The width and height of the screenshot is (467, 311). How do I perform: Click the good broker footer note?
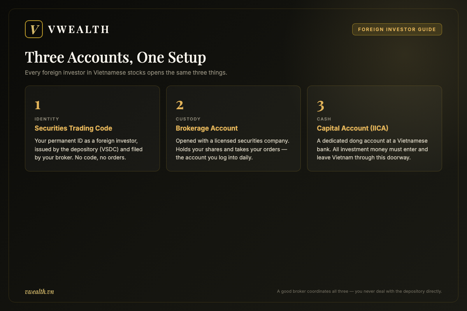coord(359,291)
